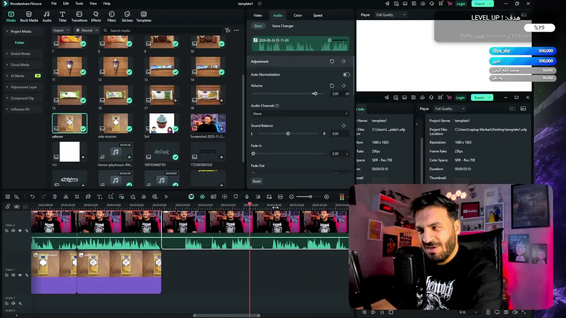Open the Effects library tab
Viewport: 566px width, 318px height.
click(x=96, y=17)
